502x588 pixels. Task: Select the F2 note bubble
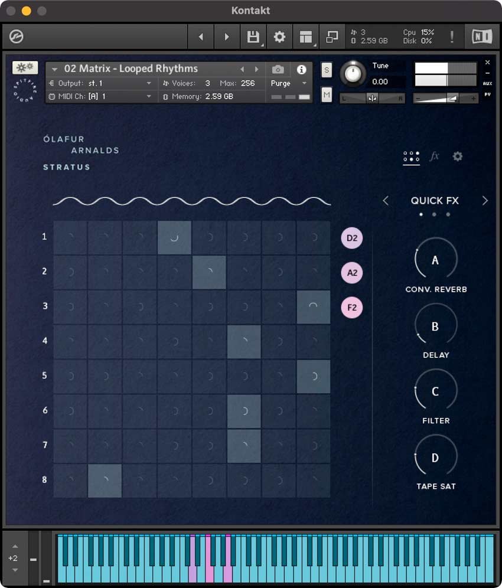click(x=352, y=308)
